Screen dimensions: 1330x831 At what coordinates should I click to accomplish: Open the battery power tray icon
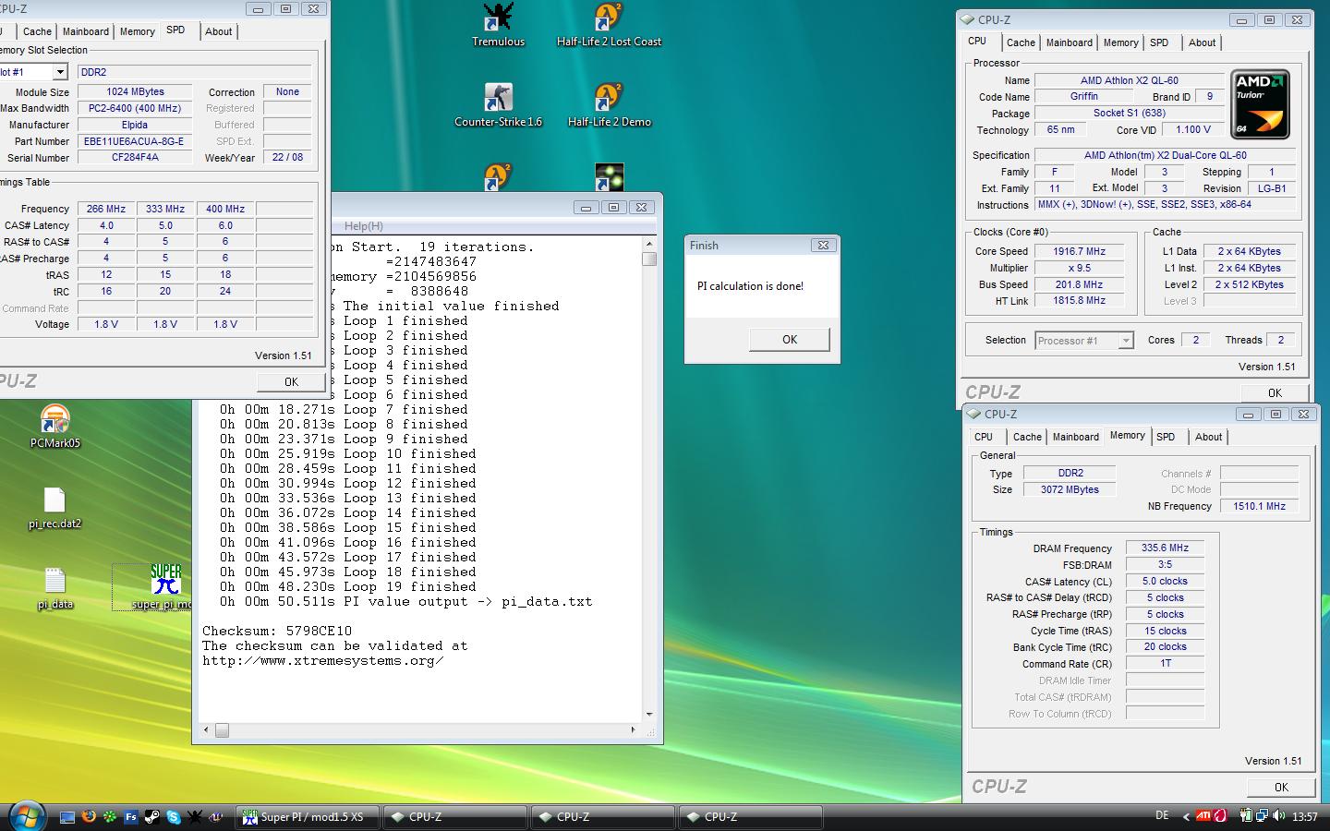1246,816
